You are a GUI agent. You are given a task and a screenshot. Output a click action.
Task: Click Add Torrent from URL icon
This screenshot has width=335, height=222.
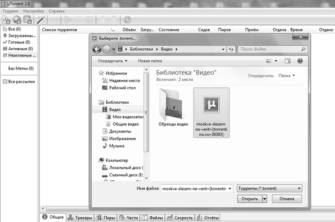coord(17,20)
